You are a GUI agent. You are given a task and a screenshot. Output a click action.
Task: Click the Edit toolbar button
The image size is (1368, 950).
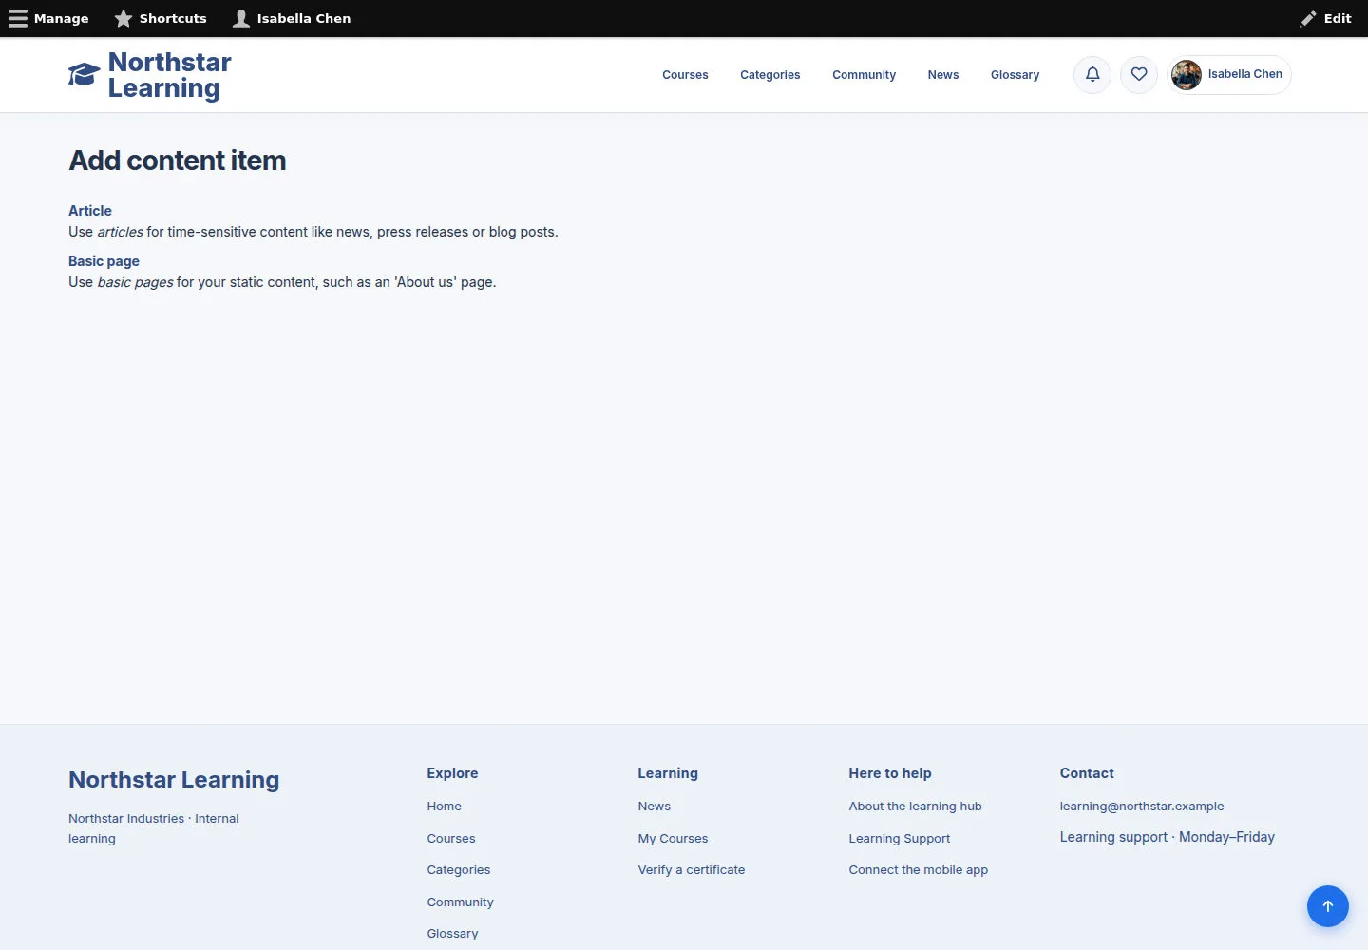1326,18
